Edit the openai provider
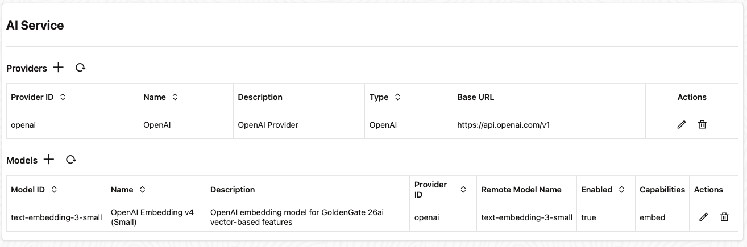Viewport: 747px width, 247px height. click(x=682, y=124)
